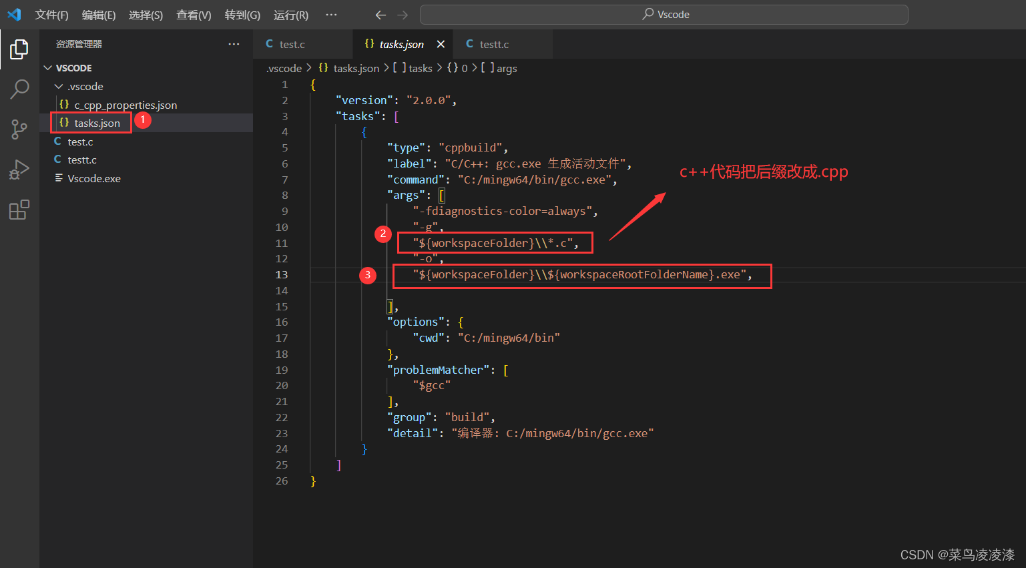Image resolution: width=1026 pixels, height=568 pixels.
Task: Click line number 13 in gutter
Action: [282, 274]
